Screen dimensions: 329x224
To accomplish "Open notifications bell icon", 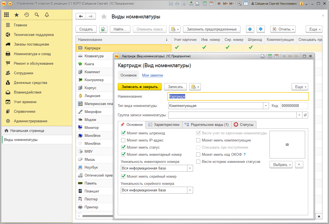I will (47, 15).
